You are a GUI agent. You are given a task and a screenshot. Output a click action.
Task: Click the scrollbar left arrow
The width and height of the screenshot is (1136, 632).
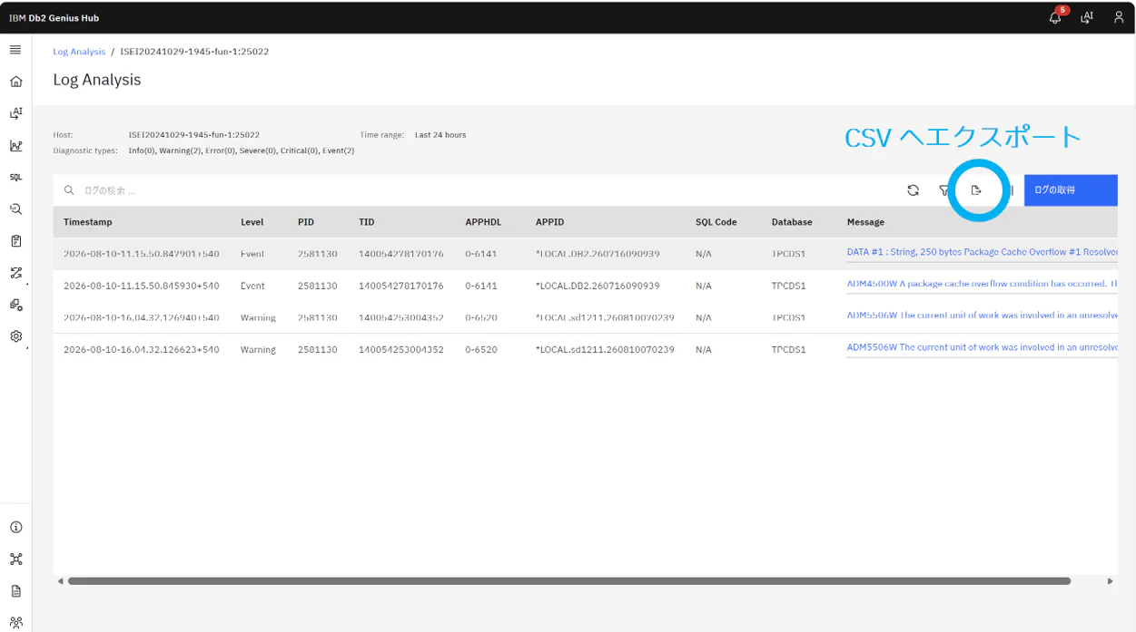pos(61,581)
